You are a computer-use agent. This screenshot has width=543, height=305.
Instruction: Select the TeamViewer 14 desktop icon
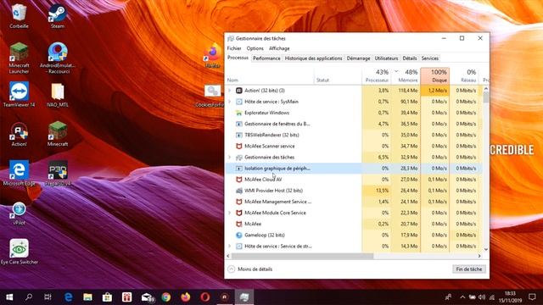[x=19, y=94]
